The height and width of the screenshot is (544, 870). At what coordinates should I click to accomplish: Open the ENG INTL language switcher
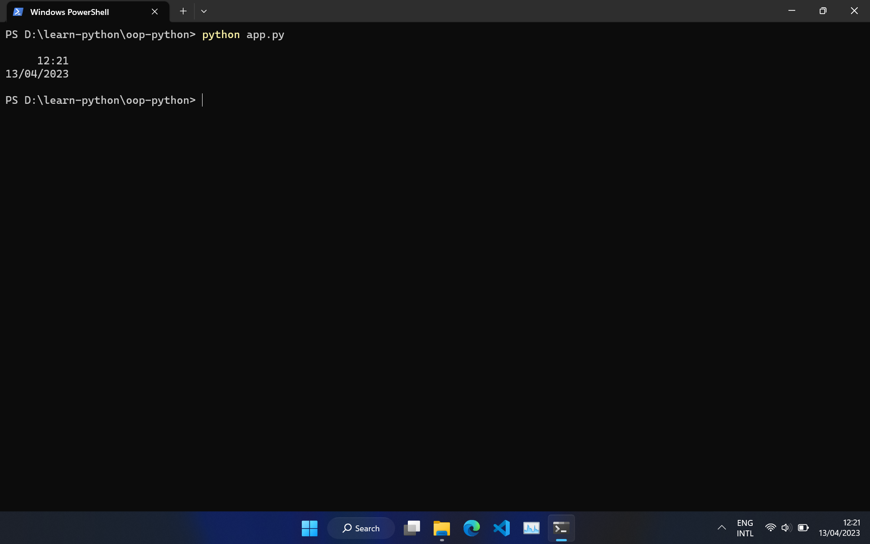coord(745,528)
